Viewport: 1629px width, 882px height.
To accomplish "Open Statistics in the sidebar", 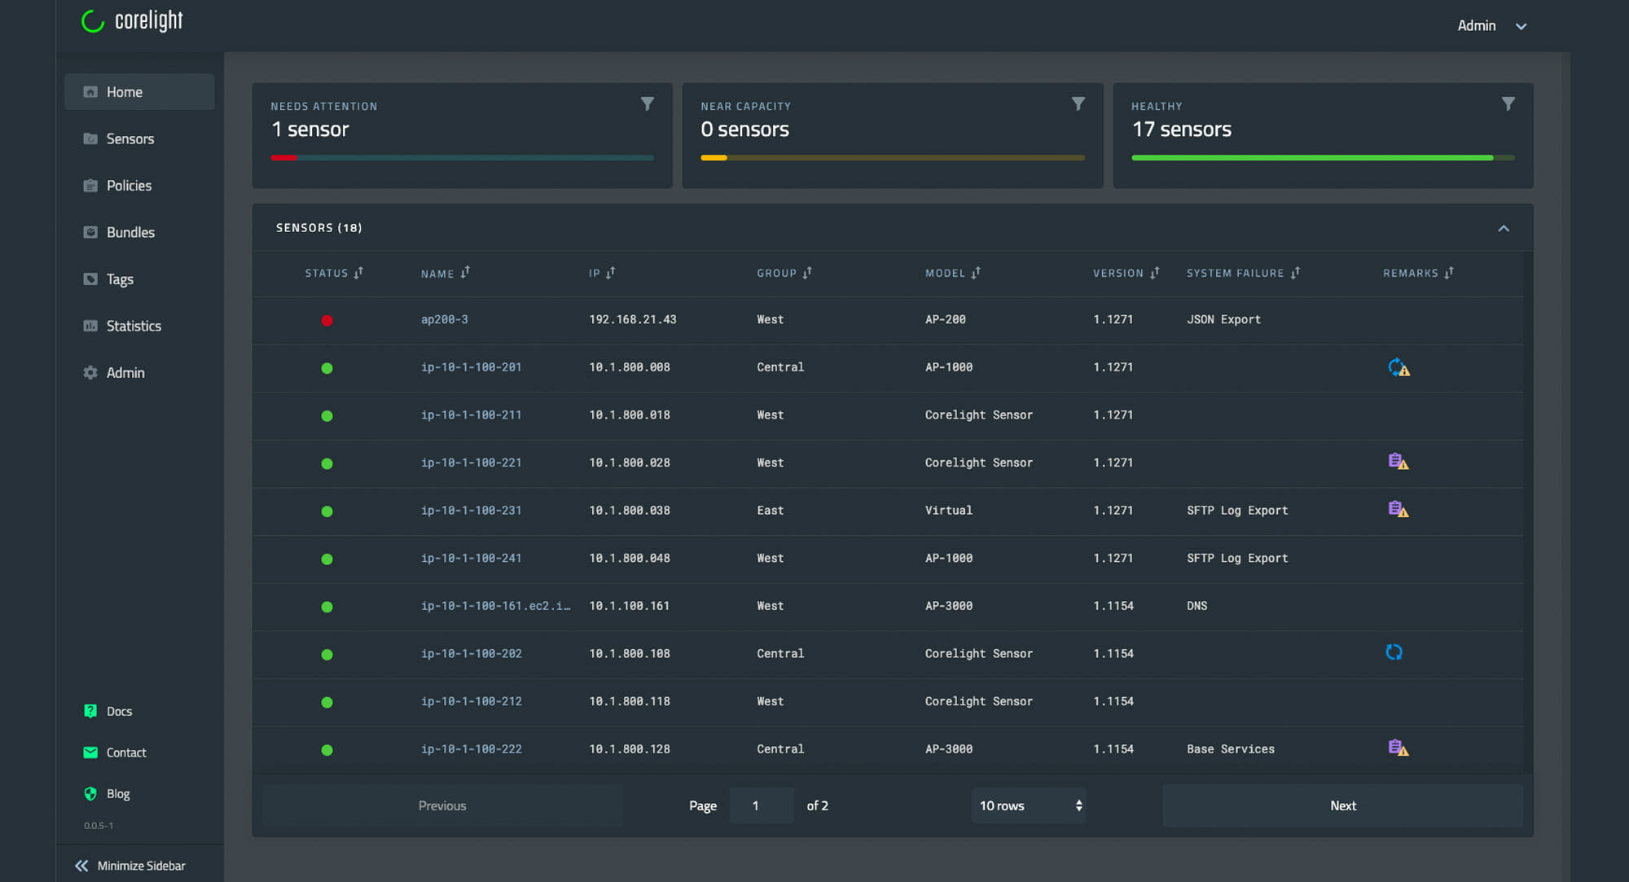I will (134, 326).
